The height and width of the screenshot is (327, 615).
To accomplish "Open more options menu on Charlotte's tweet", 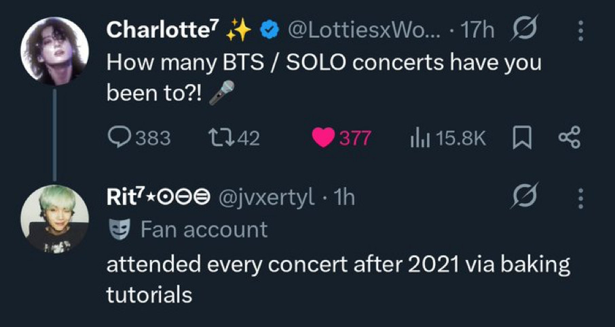I will pos(579,31).
